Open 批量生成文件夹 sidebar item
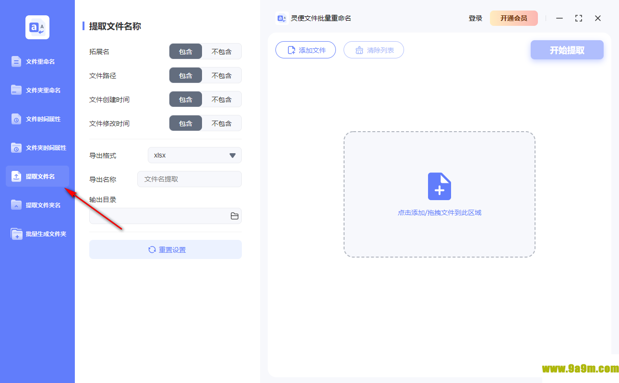The height and width of the screenshot is (383, 619). pos(37,234)
